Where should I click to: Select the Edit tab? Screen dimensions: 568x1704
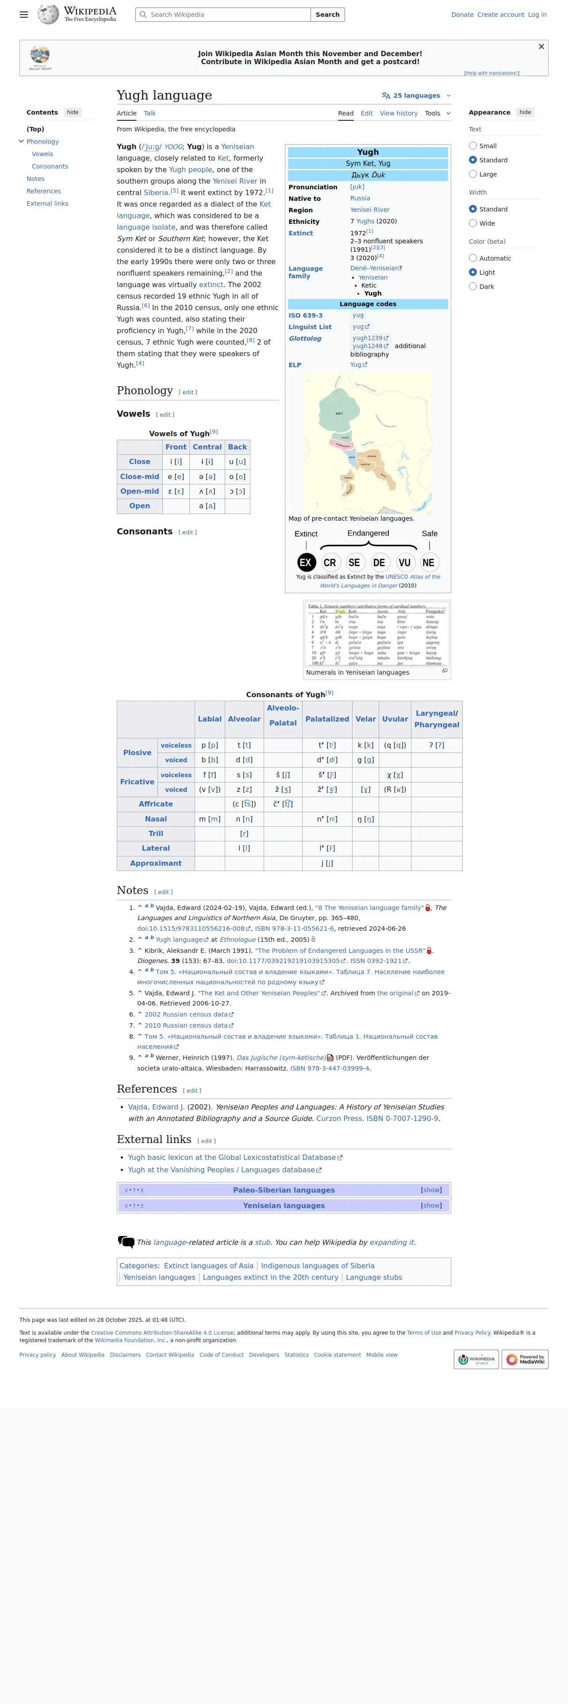(366, 113)
